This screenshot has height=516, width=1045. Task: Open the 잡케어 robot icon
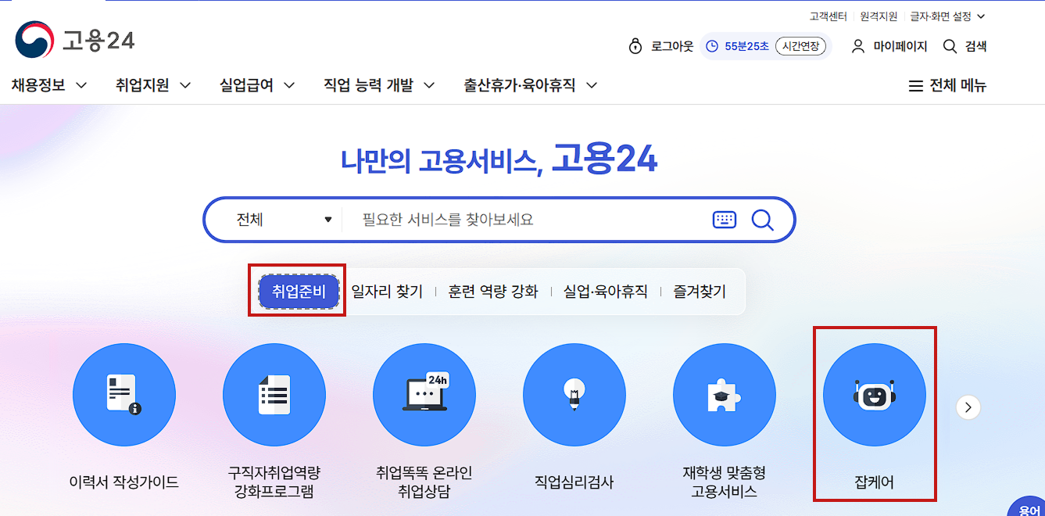[875, 395]
